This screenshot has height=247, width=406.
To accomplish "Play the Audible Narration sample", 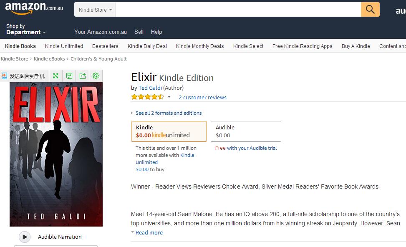I will pos(25,237).
